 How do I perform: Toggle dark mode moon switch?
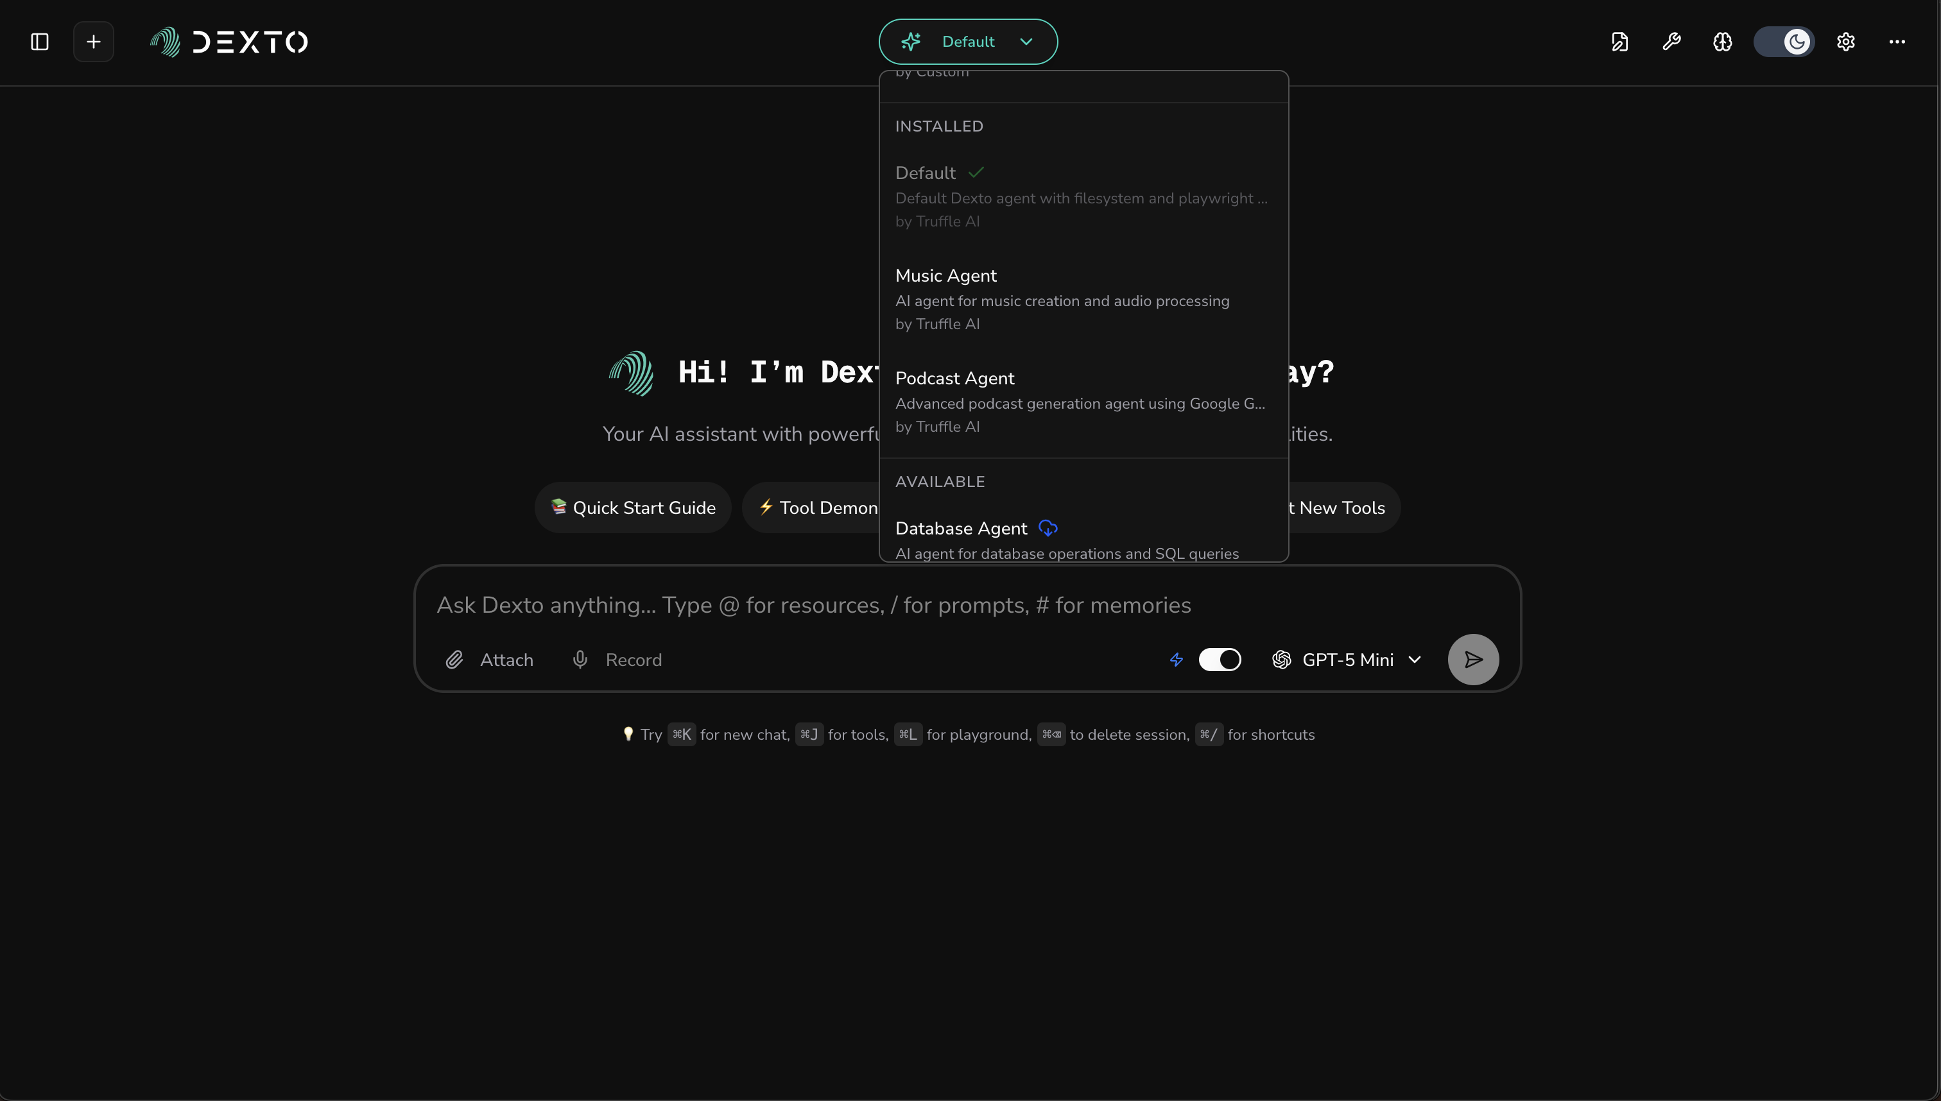[x=1784, y=42]
